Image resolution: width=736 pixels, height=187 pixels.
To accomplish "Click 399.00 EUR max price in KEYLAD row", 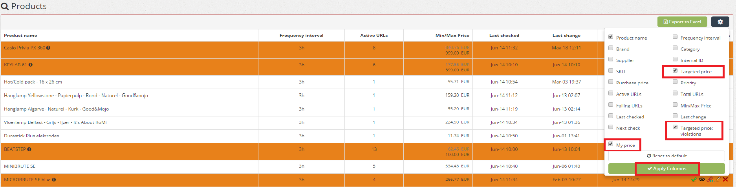I will (457, 70).
